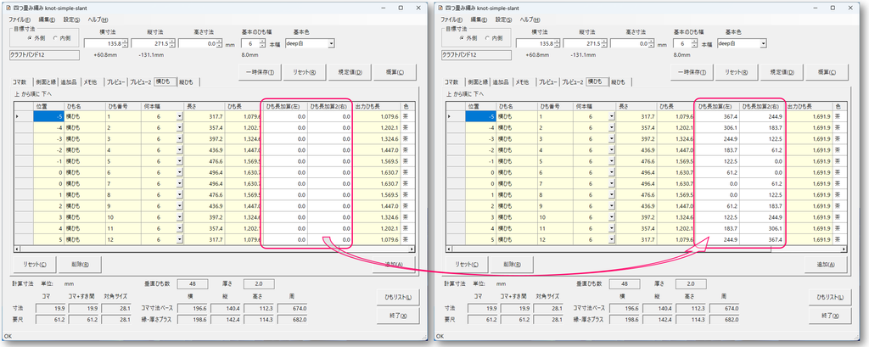Click 削除 button in left window
Image resolution: width=869 pixels, height=347 pixels.
(x=79, y=265)
